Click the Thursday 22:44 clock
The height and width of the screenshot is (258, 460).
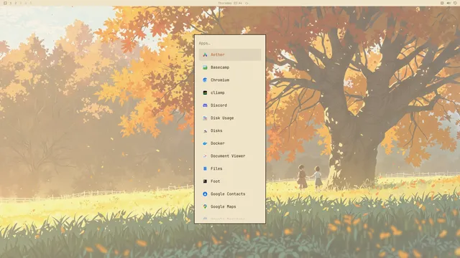pyautogui.click(x=230, y=3)
